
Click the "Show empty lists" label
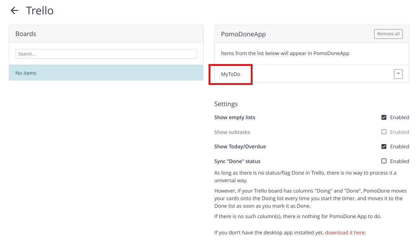pyautogui.click(x=235, y=117)
